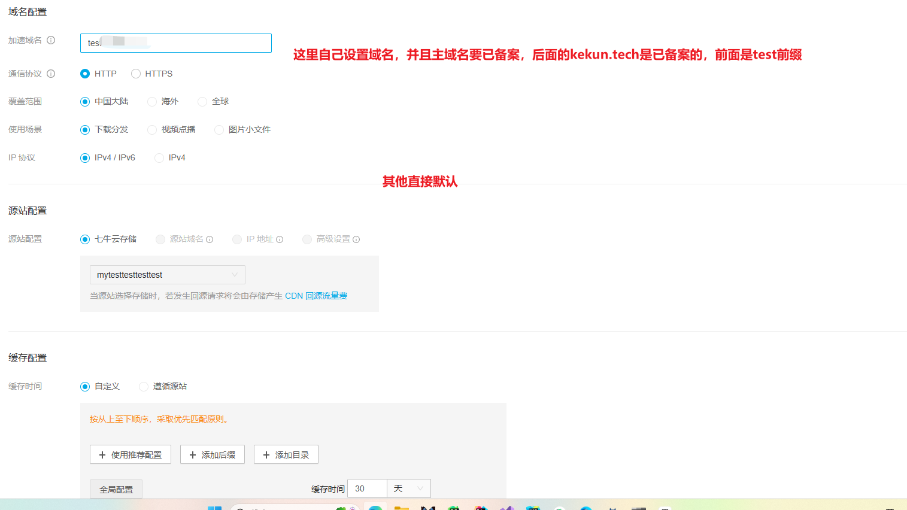Click the 添加后缀 button
Image resolution: width=907 pixels, height=510 pixels.
click(213, 454)
